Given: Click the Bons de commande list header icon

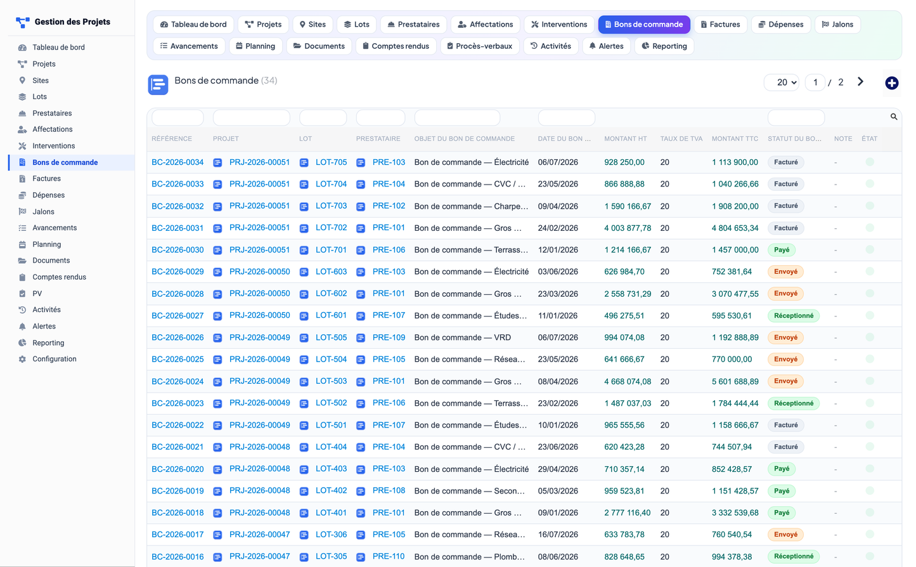Looking at the screenshot, I should tap(158, 84).
